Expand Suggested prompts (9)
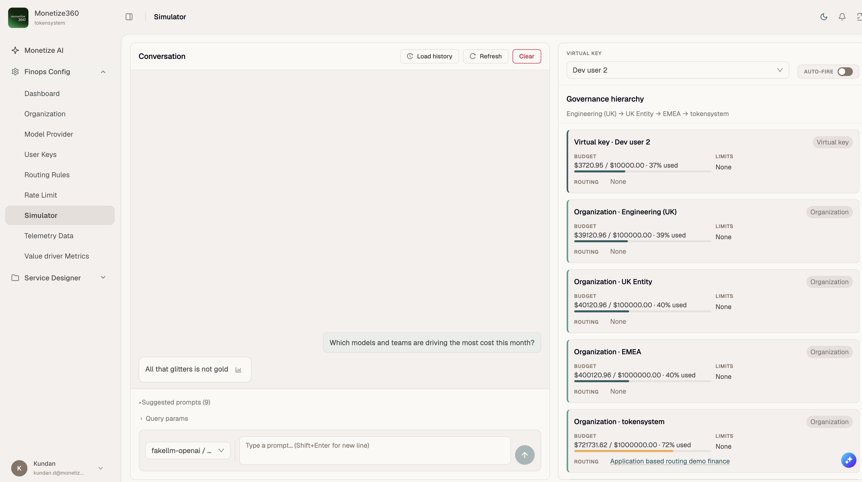This screenshot has width=862, height=482. coord(174,402)
